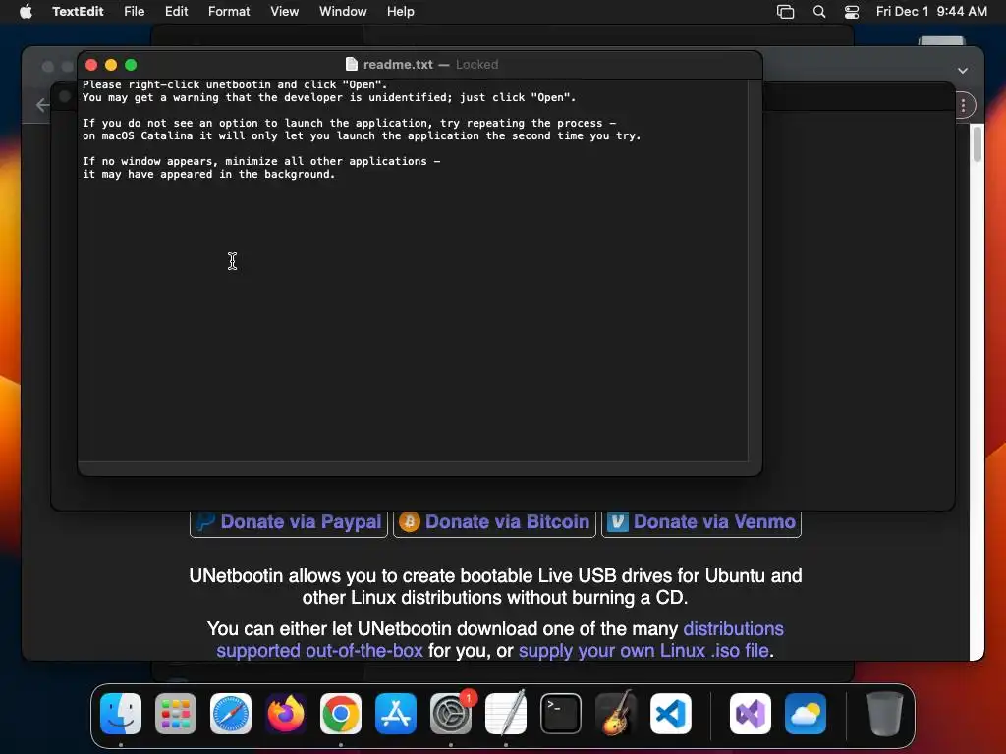1006x754 pixels.
Task: Open Launchpad from the Dock
Action: click(176, 714)
